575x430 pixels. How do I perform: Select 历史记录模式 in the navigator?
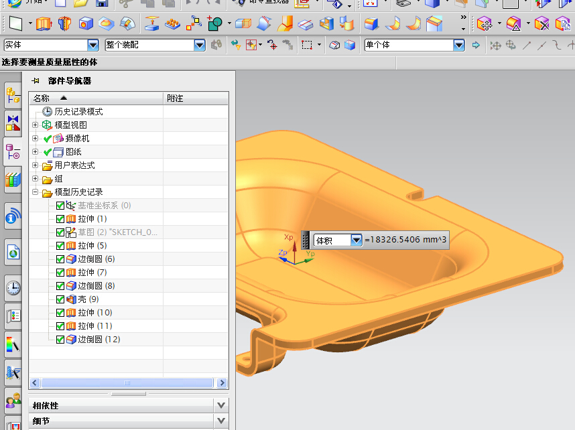[x=78, y=112]
